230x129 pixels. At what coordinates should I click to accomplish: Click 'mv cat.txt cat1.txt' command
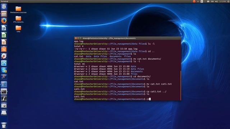click(x=159, y=84)
